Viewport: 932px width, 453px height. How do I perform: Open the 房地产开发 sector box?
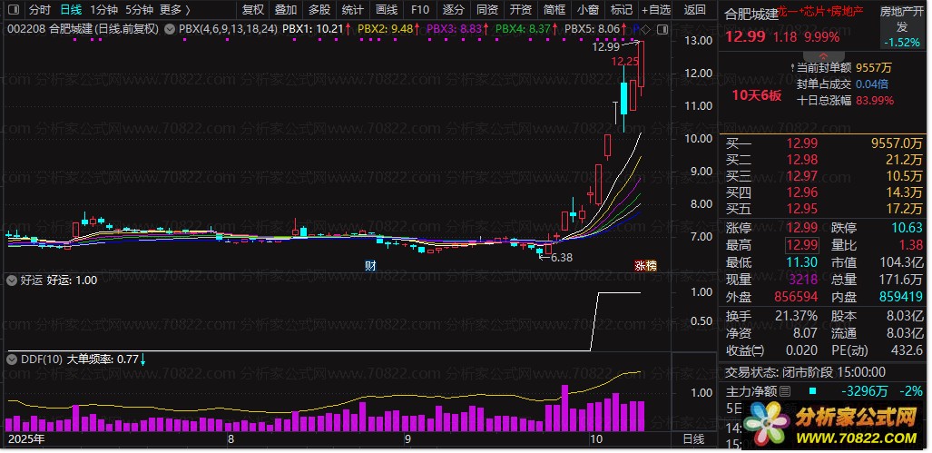click(x=903, y=26)
